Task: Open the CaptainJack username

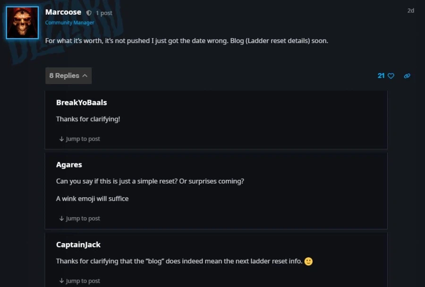Action: (78, 245)
